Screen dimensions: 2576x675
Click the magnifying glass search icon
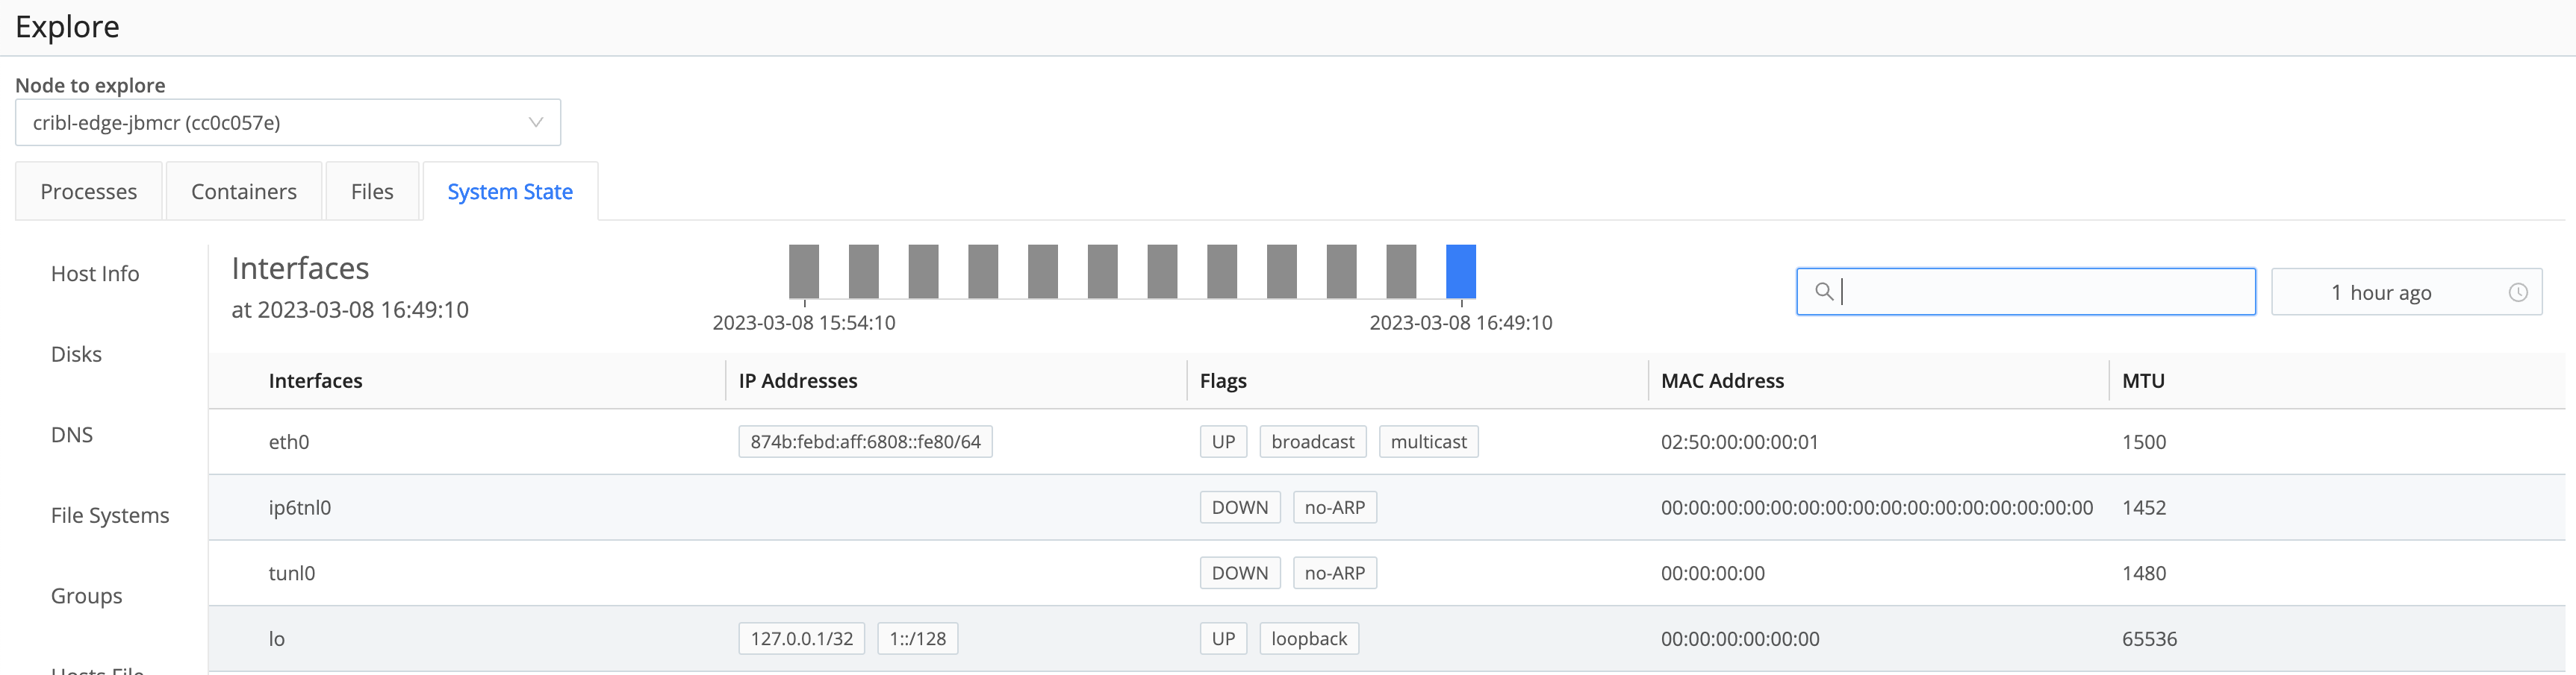click(x=1825, y=292)
